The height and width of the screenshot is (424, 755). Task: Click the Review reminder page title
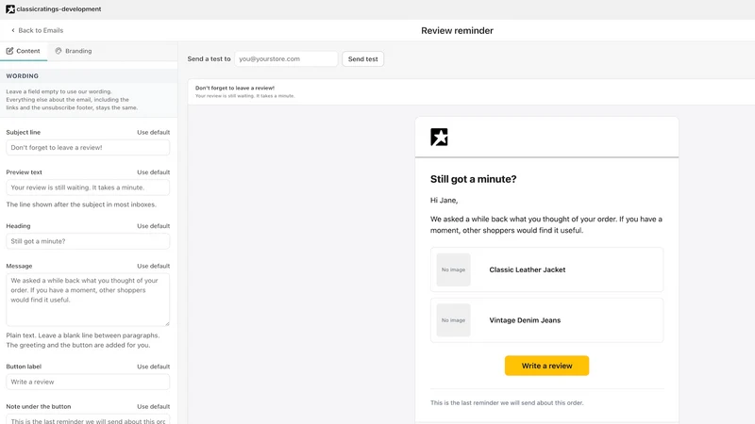click(457, 31)
